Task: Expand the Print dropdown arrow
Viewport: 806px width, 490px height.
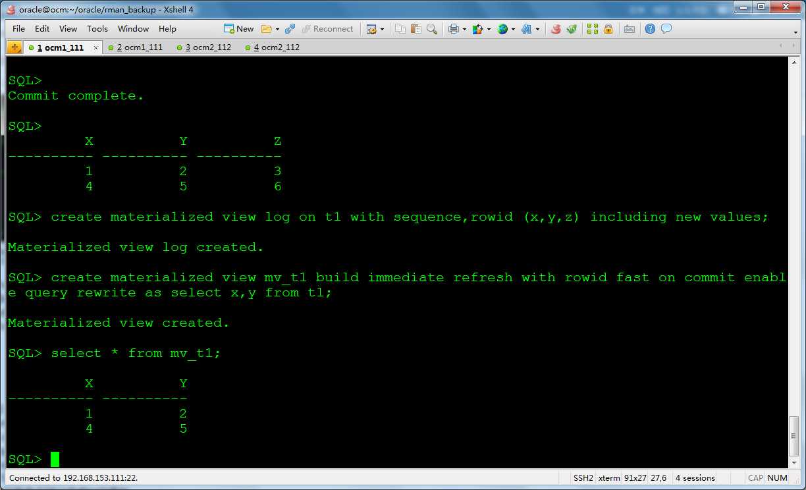Action: click(465, 29)
